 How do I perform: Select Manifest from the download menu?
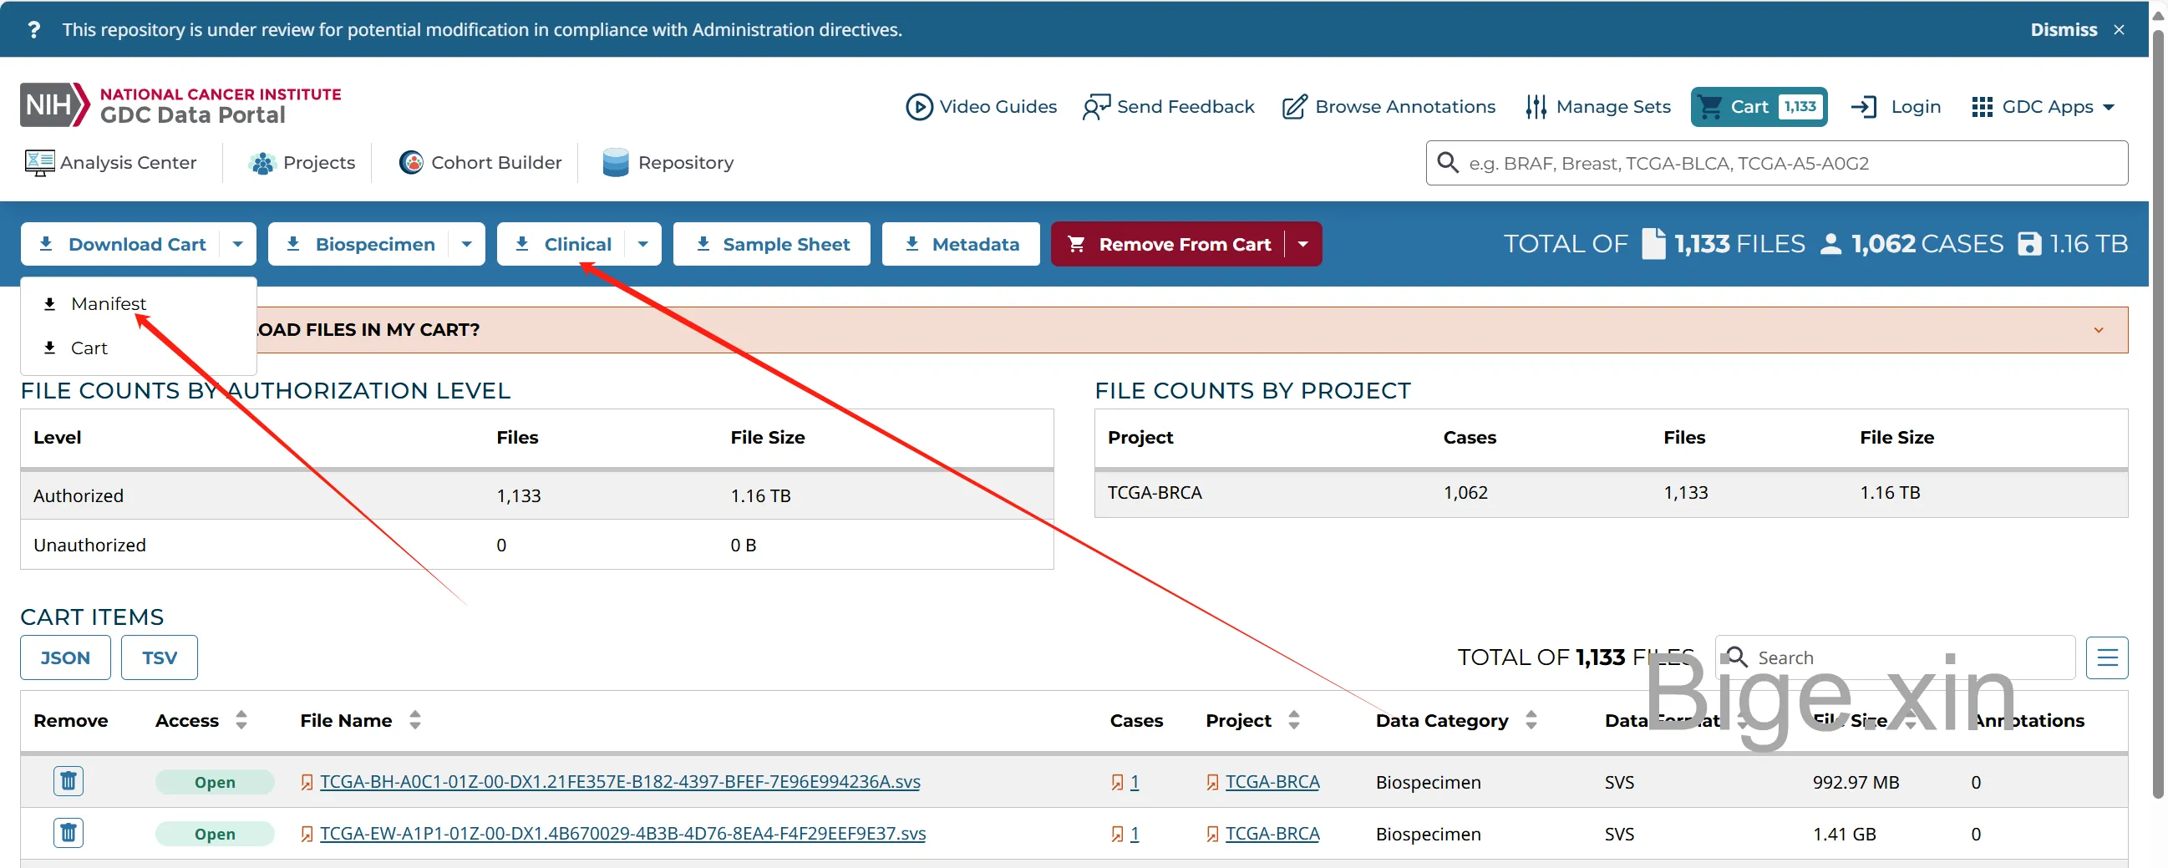point(138,303)
